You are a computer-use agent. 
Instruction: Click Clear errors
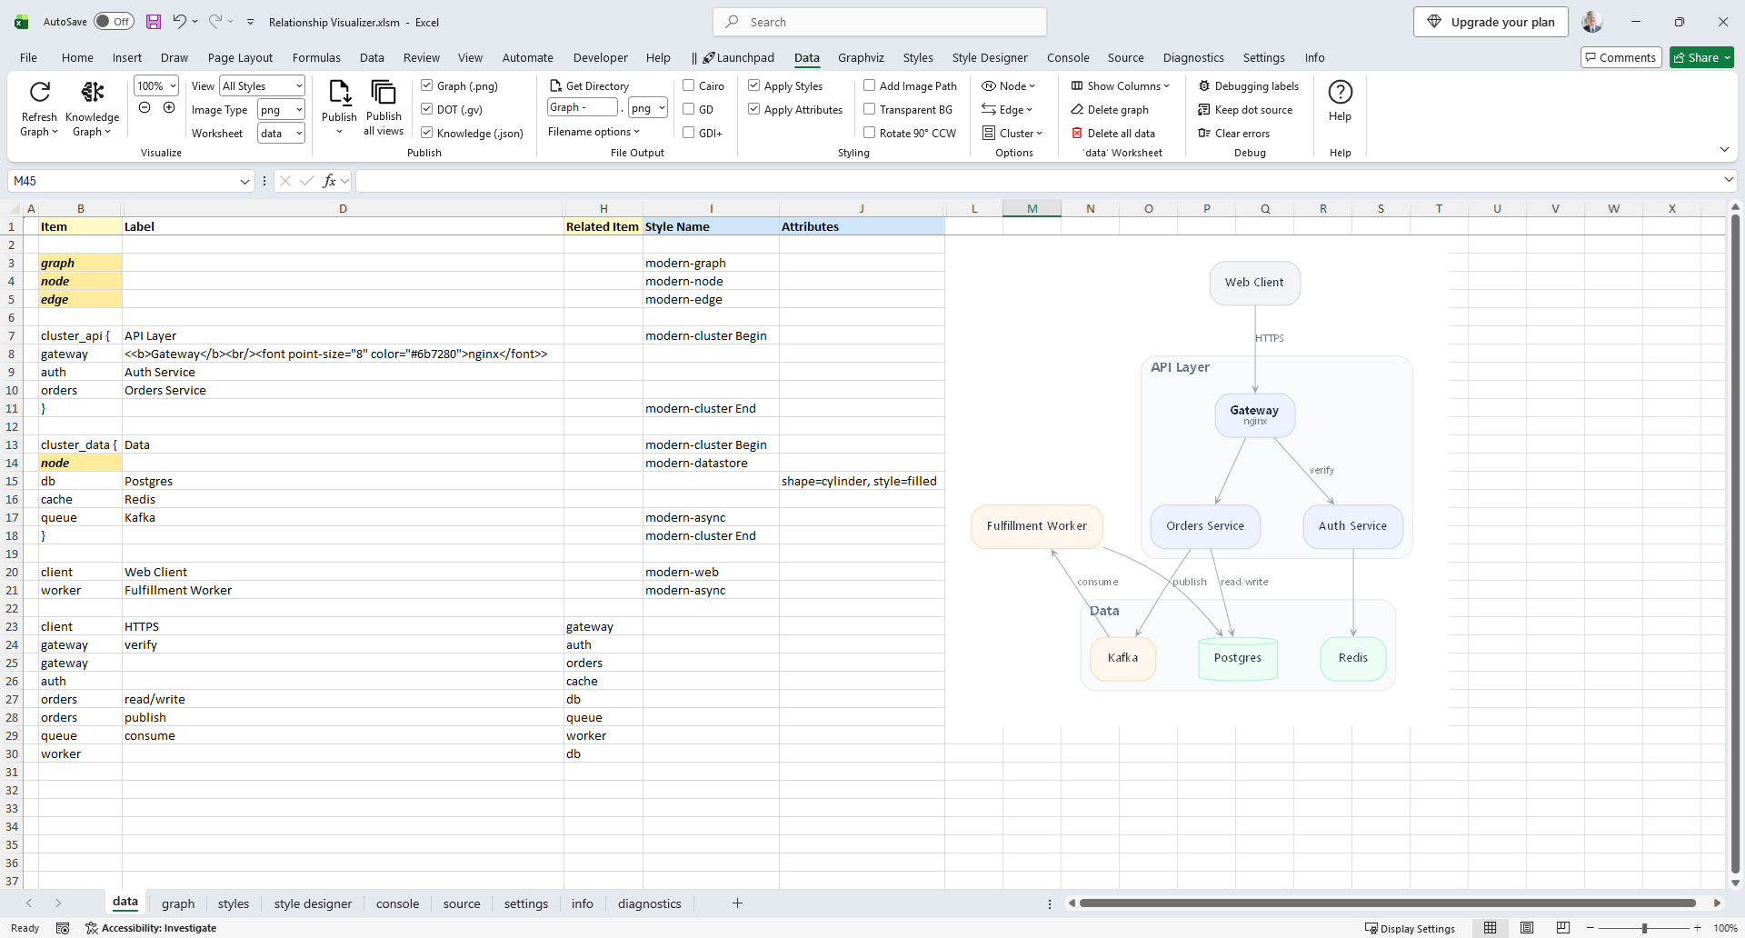[1234, 133]
